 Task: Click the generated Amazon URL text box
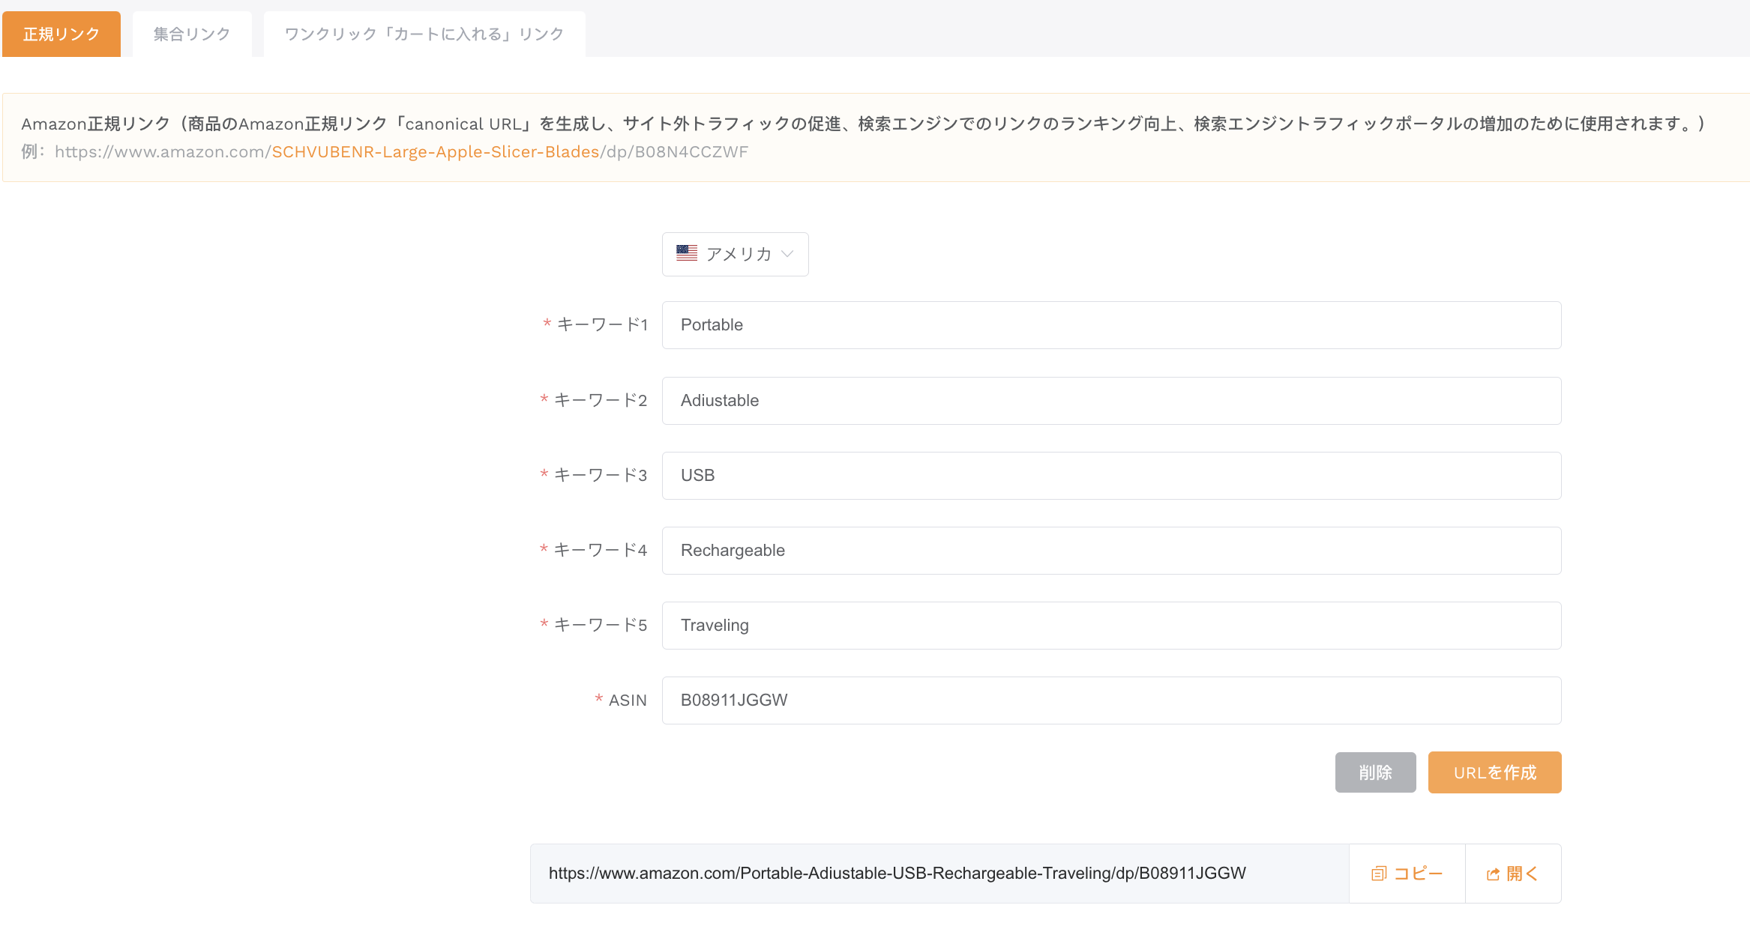click(x=939, y=874)
